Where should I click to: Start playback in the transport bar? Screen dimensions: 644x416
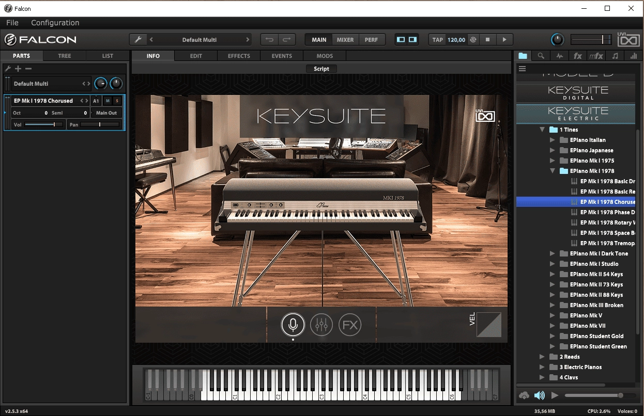[504, 40]
